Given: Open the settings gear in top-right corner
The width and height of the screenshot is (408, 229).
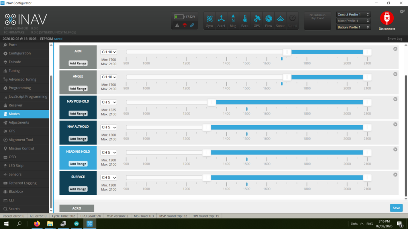Looking at the screenshot, I should click(402, 12).
